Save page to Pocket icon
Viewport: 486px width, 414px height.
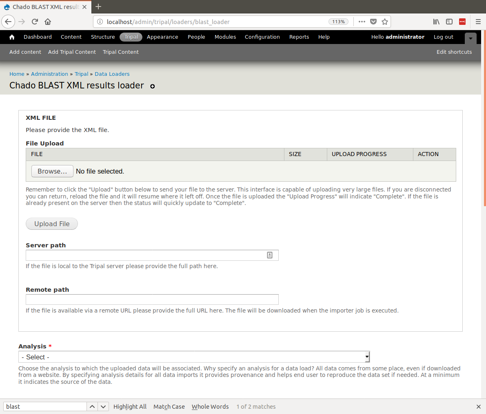(x=373, y=22)
